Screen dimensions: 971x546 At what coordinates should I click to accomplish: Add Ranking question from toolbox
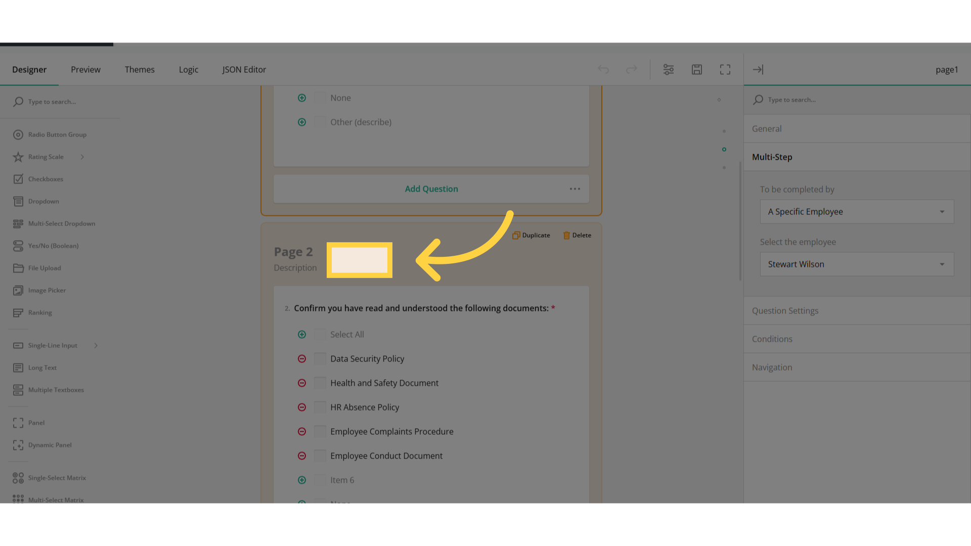click(32, 312)
